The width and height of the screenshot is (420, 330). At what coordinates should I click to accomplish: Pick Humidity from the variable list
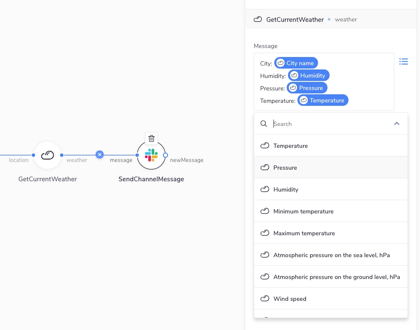coord(286,189)
